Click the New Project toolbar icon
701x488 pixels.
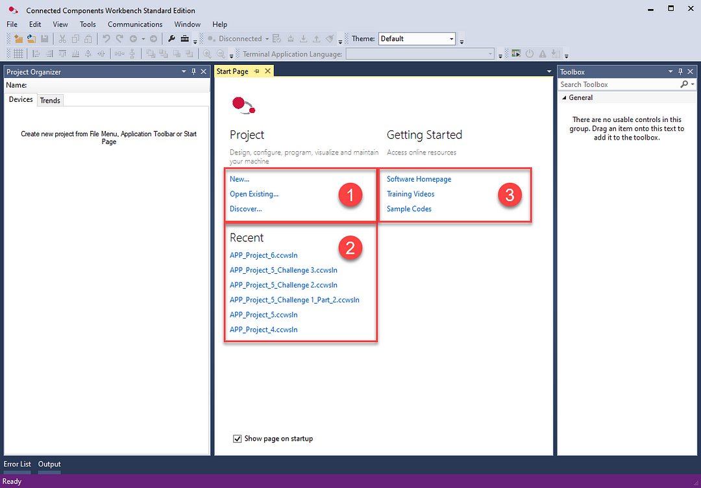[18, 39]
